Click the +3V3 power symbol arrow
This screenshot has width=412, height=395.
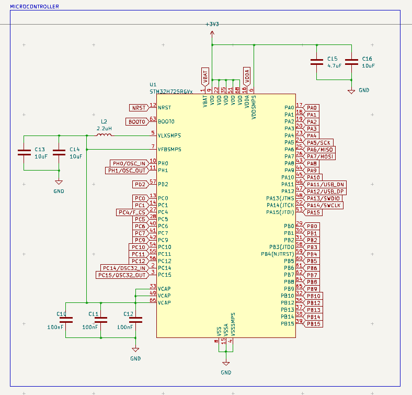point(212,33)
